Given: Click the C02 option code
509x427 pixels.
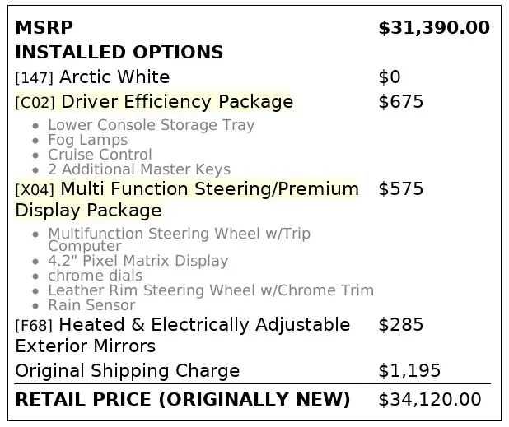Looking at the screenshot, I should 35,103.
